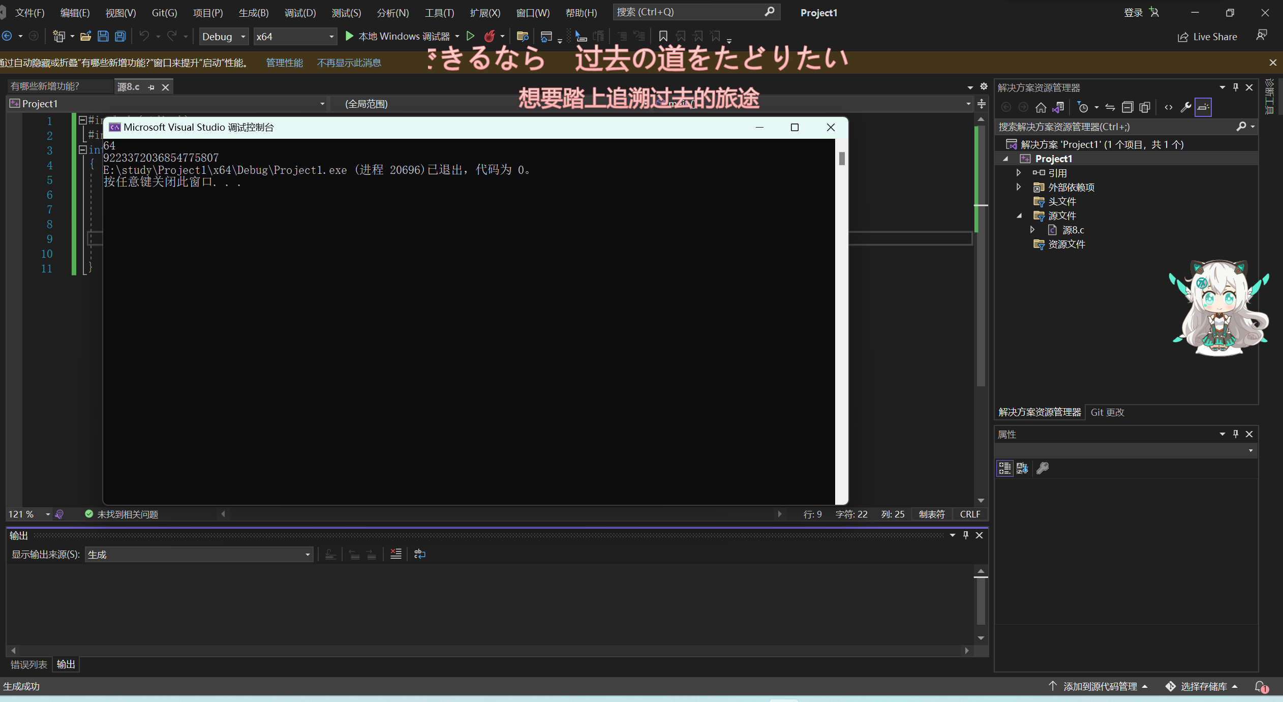Image resolution: width=1283 pixels, height=702 pixels.
Task: Click the debug console vertical scrollbar thumb
Action: 842,159
